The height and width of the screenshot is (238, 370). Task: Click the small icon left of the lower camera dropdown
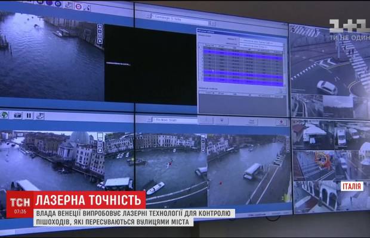(149, 120)
